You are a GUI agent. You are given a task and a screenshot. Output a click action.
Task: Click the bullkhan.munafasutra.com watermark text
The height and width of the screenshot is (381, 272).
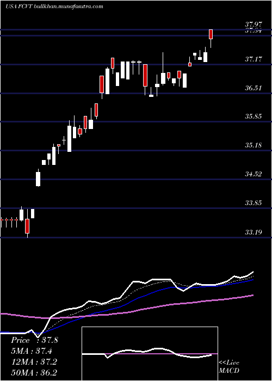coord(68,6)
